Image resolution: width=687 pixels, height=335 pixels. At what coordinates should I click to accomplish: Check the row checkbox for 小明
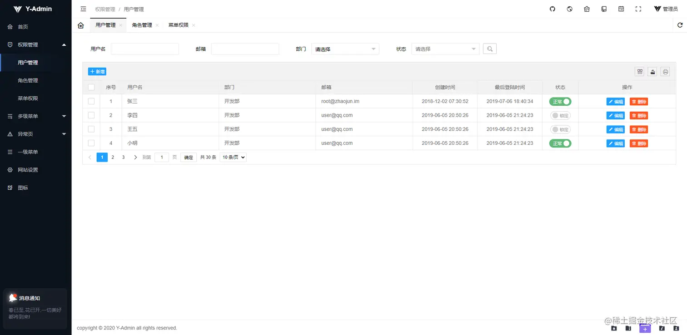91,143
